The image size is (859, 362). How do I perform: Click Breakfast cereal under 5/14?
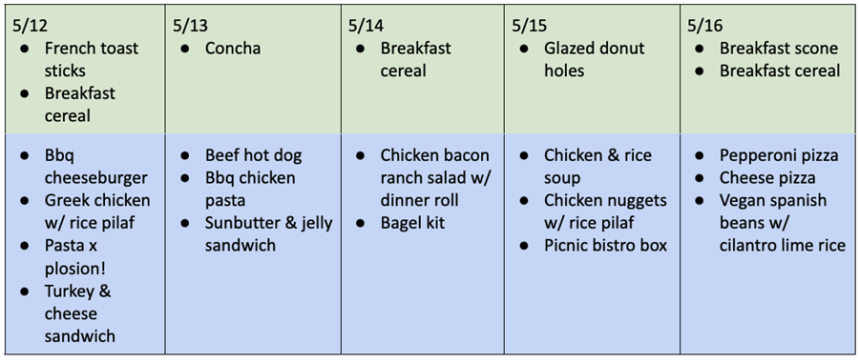[x=416, y=60]
